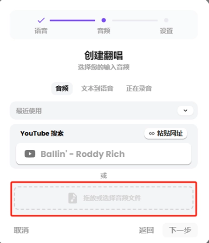Focus the YouTube search input field
The width and height of the screenshot is (209, 243).
point(104,154)
